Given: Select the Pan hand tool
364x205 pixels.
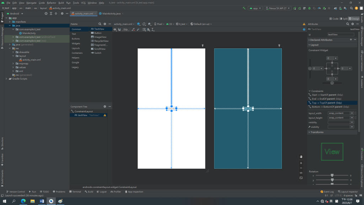Looking at the screenshot, I should coord(301,156).
